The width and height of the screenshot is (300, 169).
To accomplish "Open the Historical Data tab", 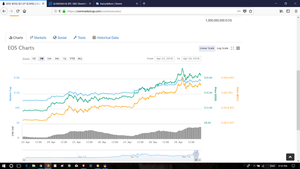I will point(105,38).
